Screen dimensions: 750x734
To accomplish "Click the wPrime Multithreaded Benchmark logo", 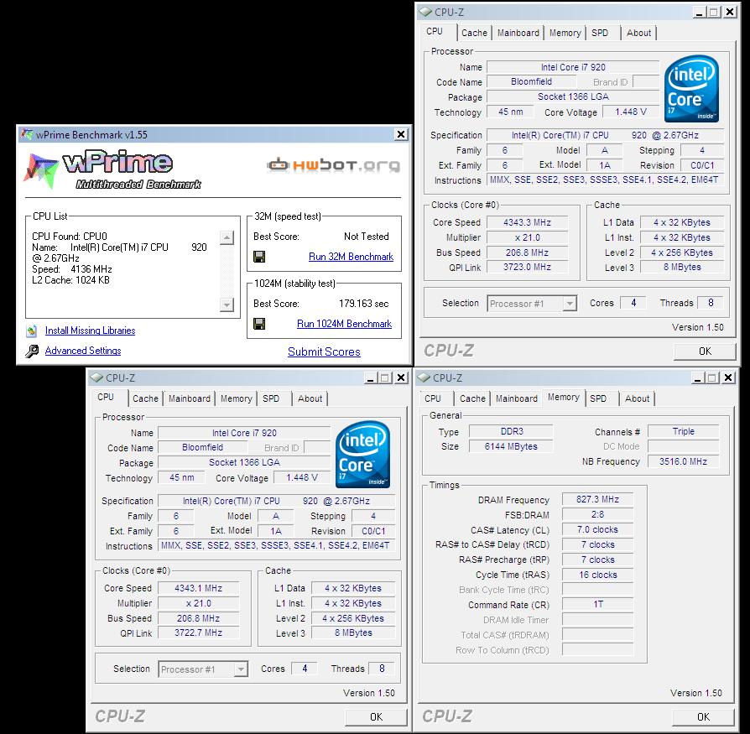I will tap(113, 170).
